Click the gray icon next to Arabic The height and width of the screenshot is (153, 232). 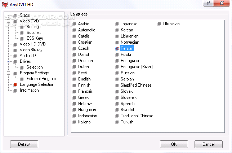(x=74, y=24)
